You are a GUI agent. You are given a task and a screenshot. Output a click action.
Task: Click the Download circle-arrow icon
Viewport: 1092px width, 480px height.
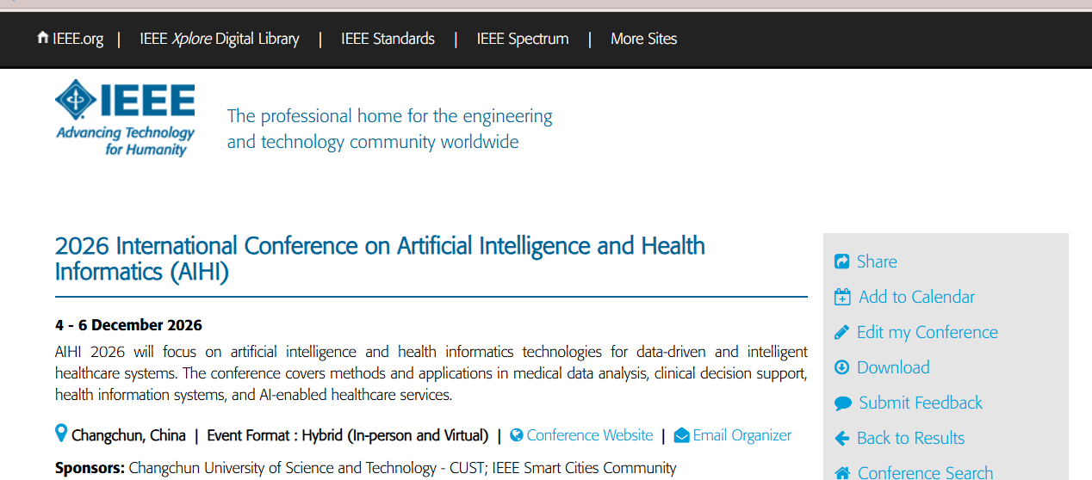842,367
